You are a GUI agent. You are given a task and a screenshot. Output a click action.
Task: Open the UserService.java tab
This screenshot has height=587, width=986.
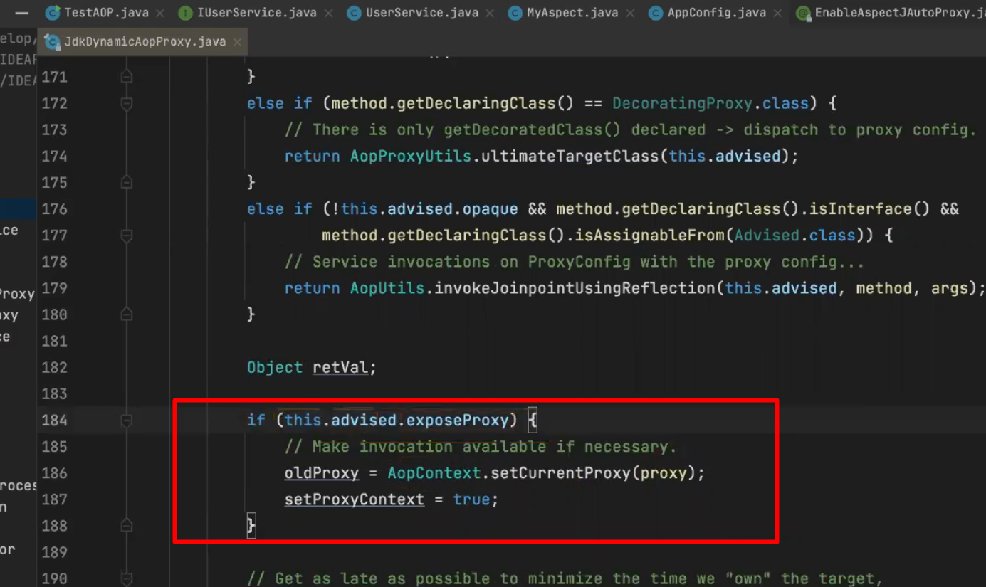pyautogui.click(x=421, y=13)
